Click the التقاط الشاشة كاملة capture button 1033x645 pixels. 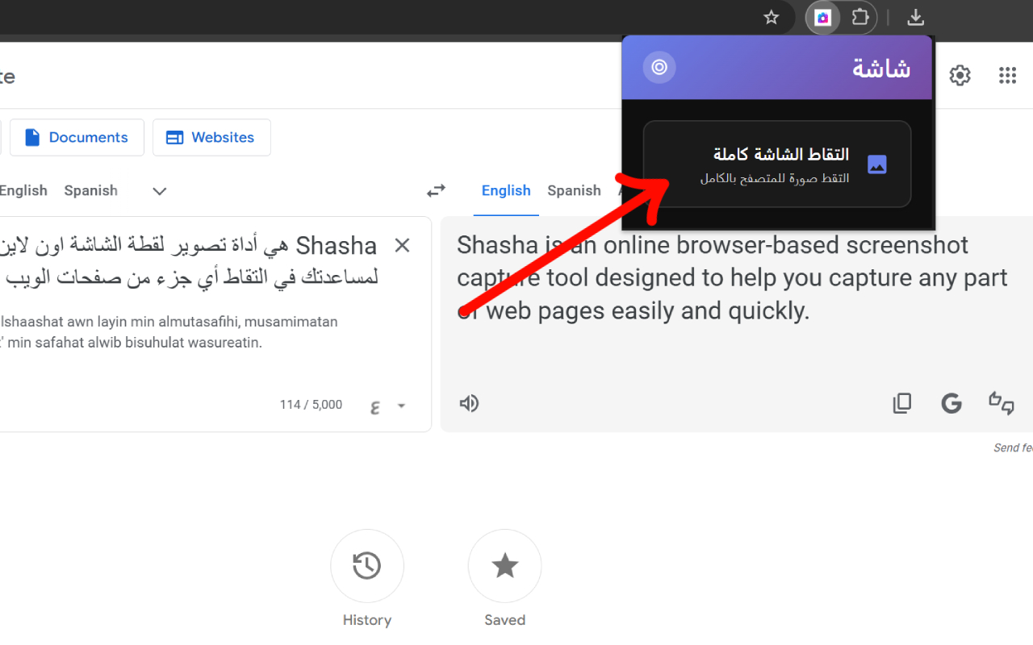(777, 164)
